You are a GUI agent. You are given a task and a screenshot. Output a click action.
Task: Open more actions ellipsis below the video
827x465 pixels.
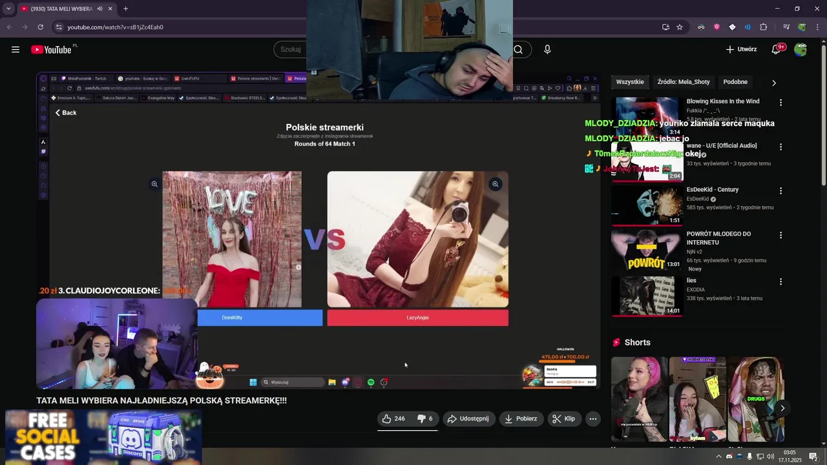click(x=592, y=418)
